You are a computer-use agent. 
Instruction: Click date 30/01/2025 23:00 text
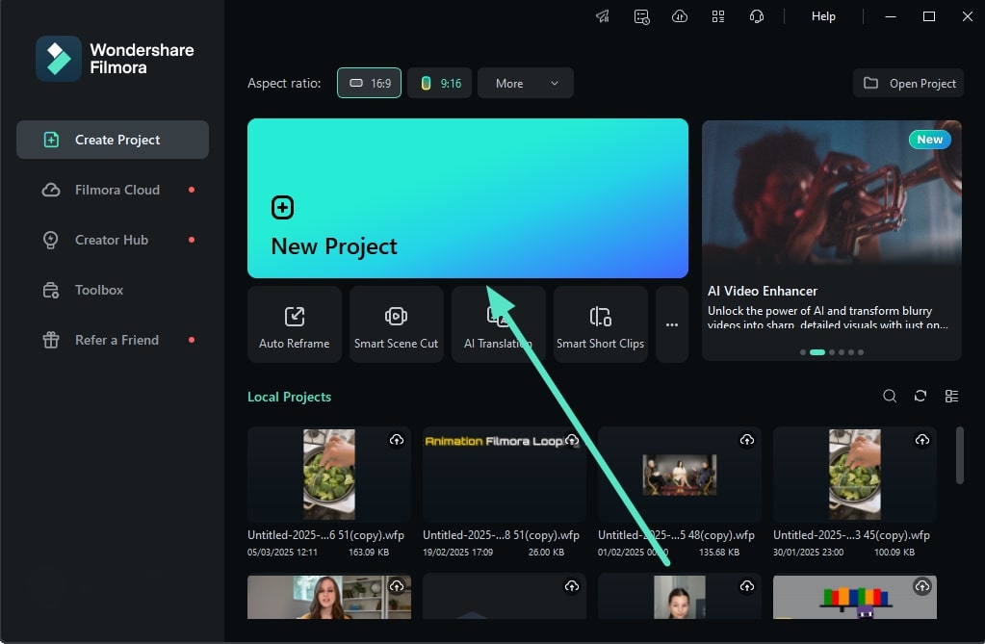809,553
